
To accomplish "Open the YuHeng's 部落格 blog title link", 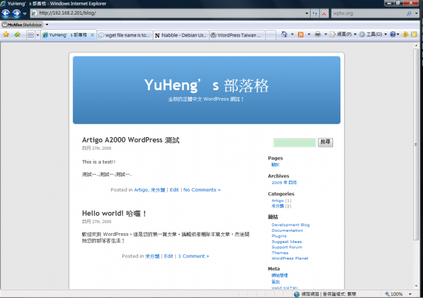I will point(206,85).
